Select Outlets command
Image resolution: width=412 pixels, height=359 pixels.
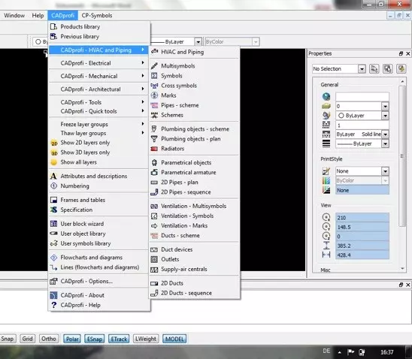click(170, 259)
